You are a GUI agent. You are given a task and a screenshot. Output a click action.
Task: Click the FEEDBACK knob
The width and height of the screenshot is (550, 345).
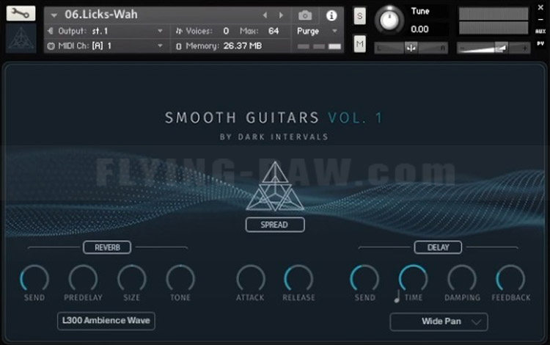(x=510, y=279)
